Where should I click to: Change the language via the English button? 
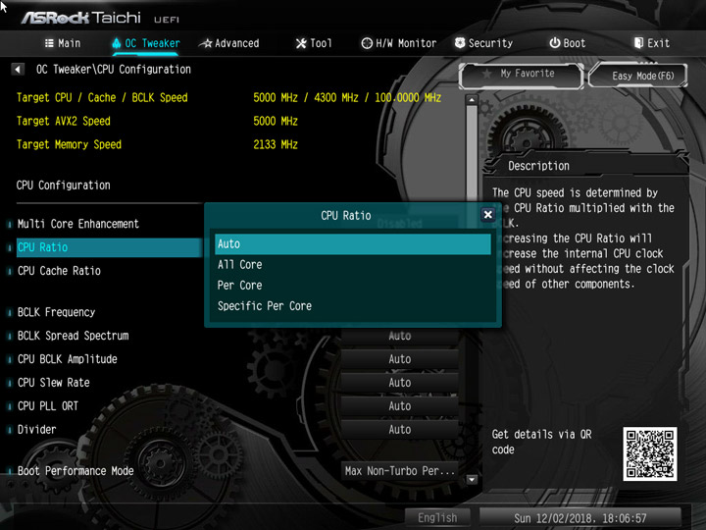coord(437,518)
